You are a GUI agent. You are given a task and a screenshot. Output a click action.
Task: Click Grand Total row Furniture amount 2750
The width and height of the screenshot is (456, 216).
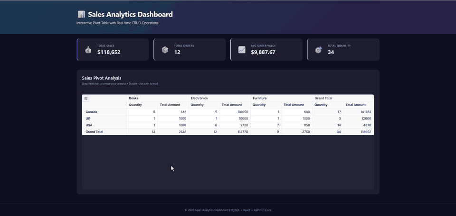(297, 132)
